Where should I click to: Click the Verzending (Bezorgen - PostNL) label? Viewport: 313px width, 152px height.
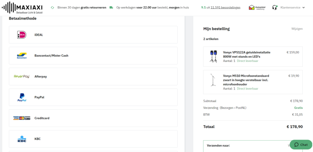[x=225, y=108]
